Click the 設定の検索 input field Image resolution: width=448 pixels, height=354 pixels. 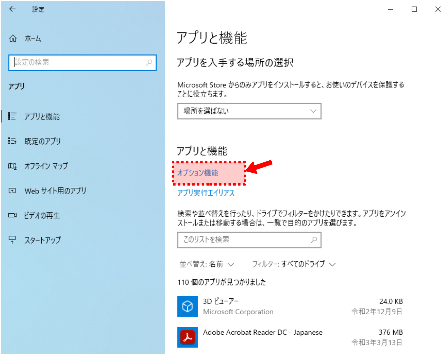tap(79, 62)
